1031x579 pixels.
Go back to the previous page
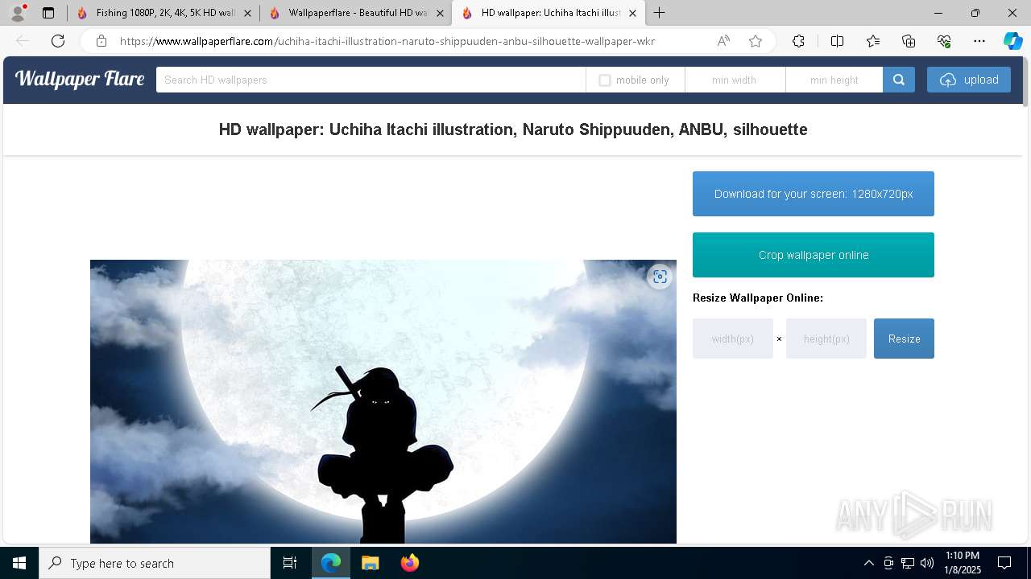[23, 41]
